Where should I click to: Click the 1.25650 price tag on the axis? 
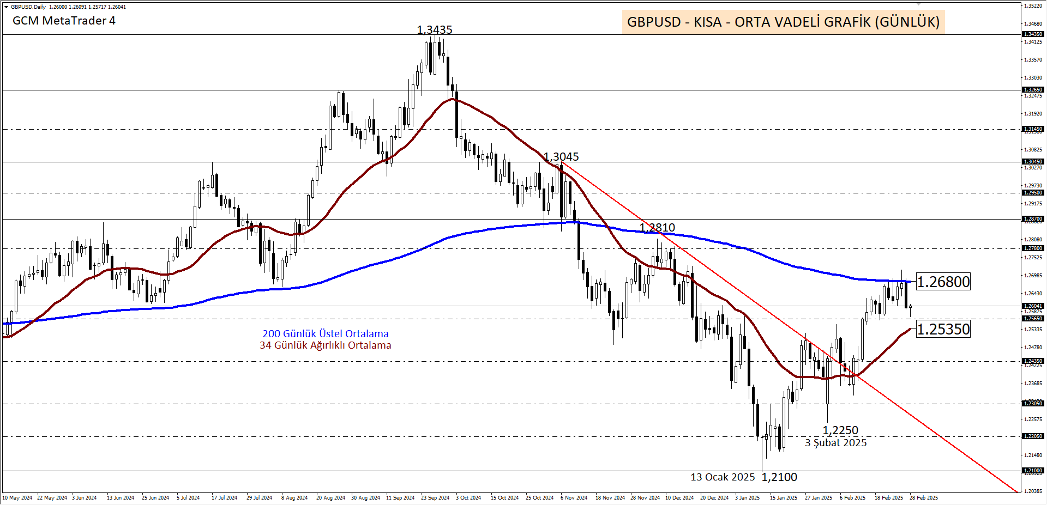coord(1033,319)
